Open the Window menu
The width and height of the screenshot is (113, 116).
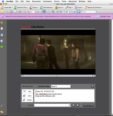click(x=82, y=1)
